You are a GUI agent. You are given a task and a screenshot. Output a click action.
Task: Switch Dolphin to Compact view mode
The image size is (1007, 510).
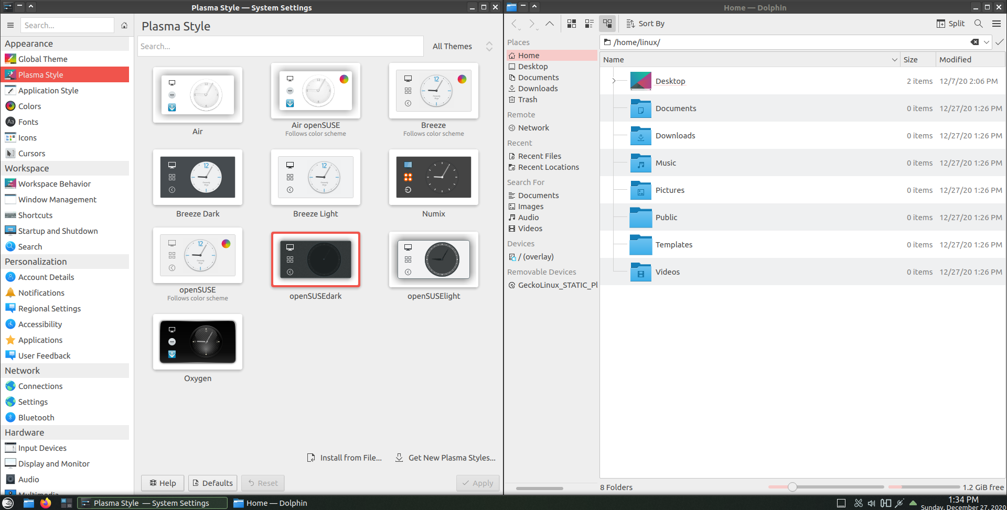590,24
